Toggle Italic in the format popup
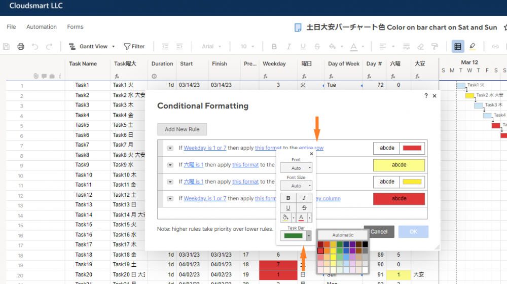507x284 pixels. click(304, 198)
